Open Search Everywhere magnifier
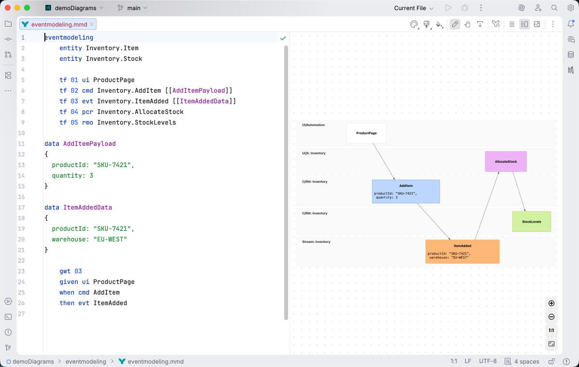 (554, 8)
